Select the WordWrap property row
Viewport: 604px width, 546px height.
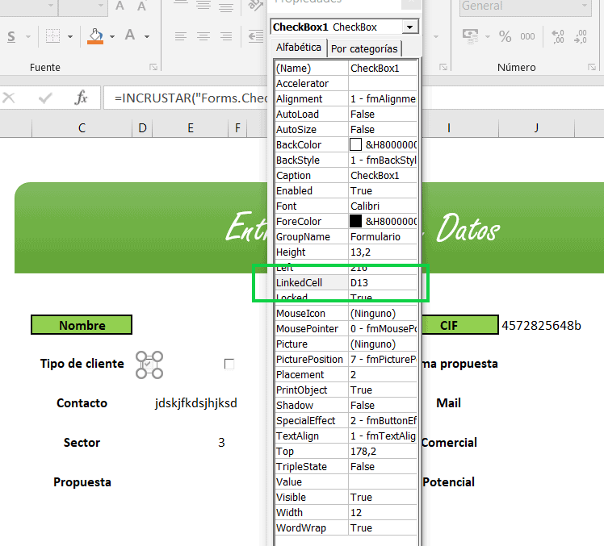tap(346, 528)
